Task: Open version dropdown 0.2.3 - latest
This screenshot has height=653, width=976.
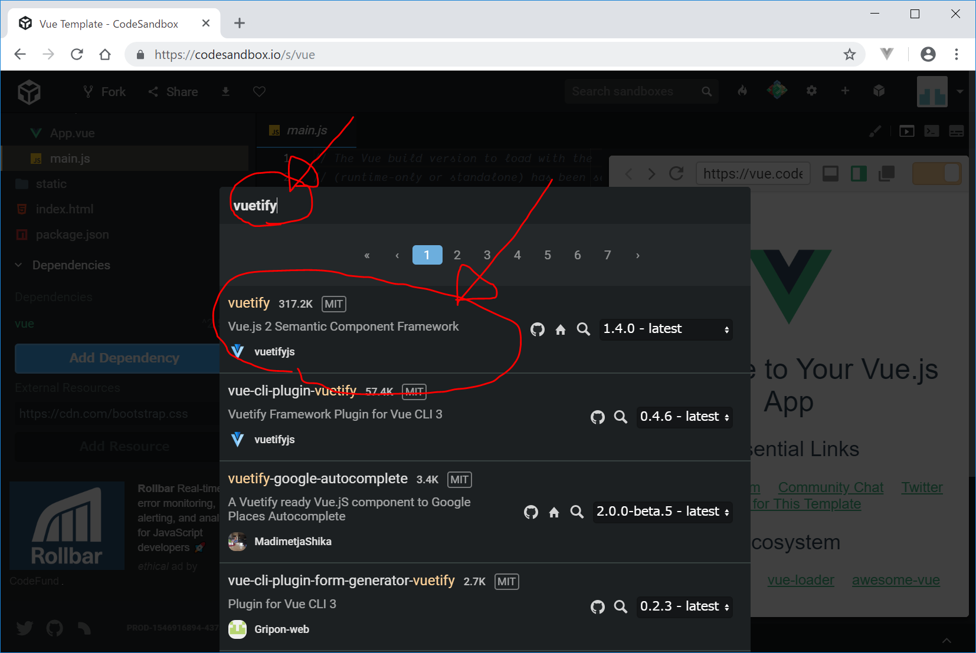Action: coord(685,606)
